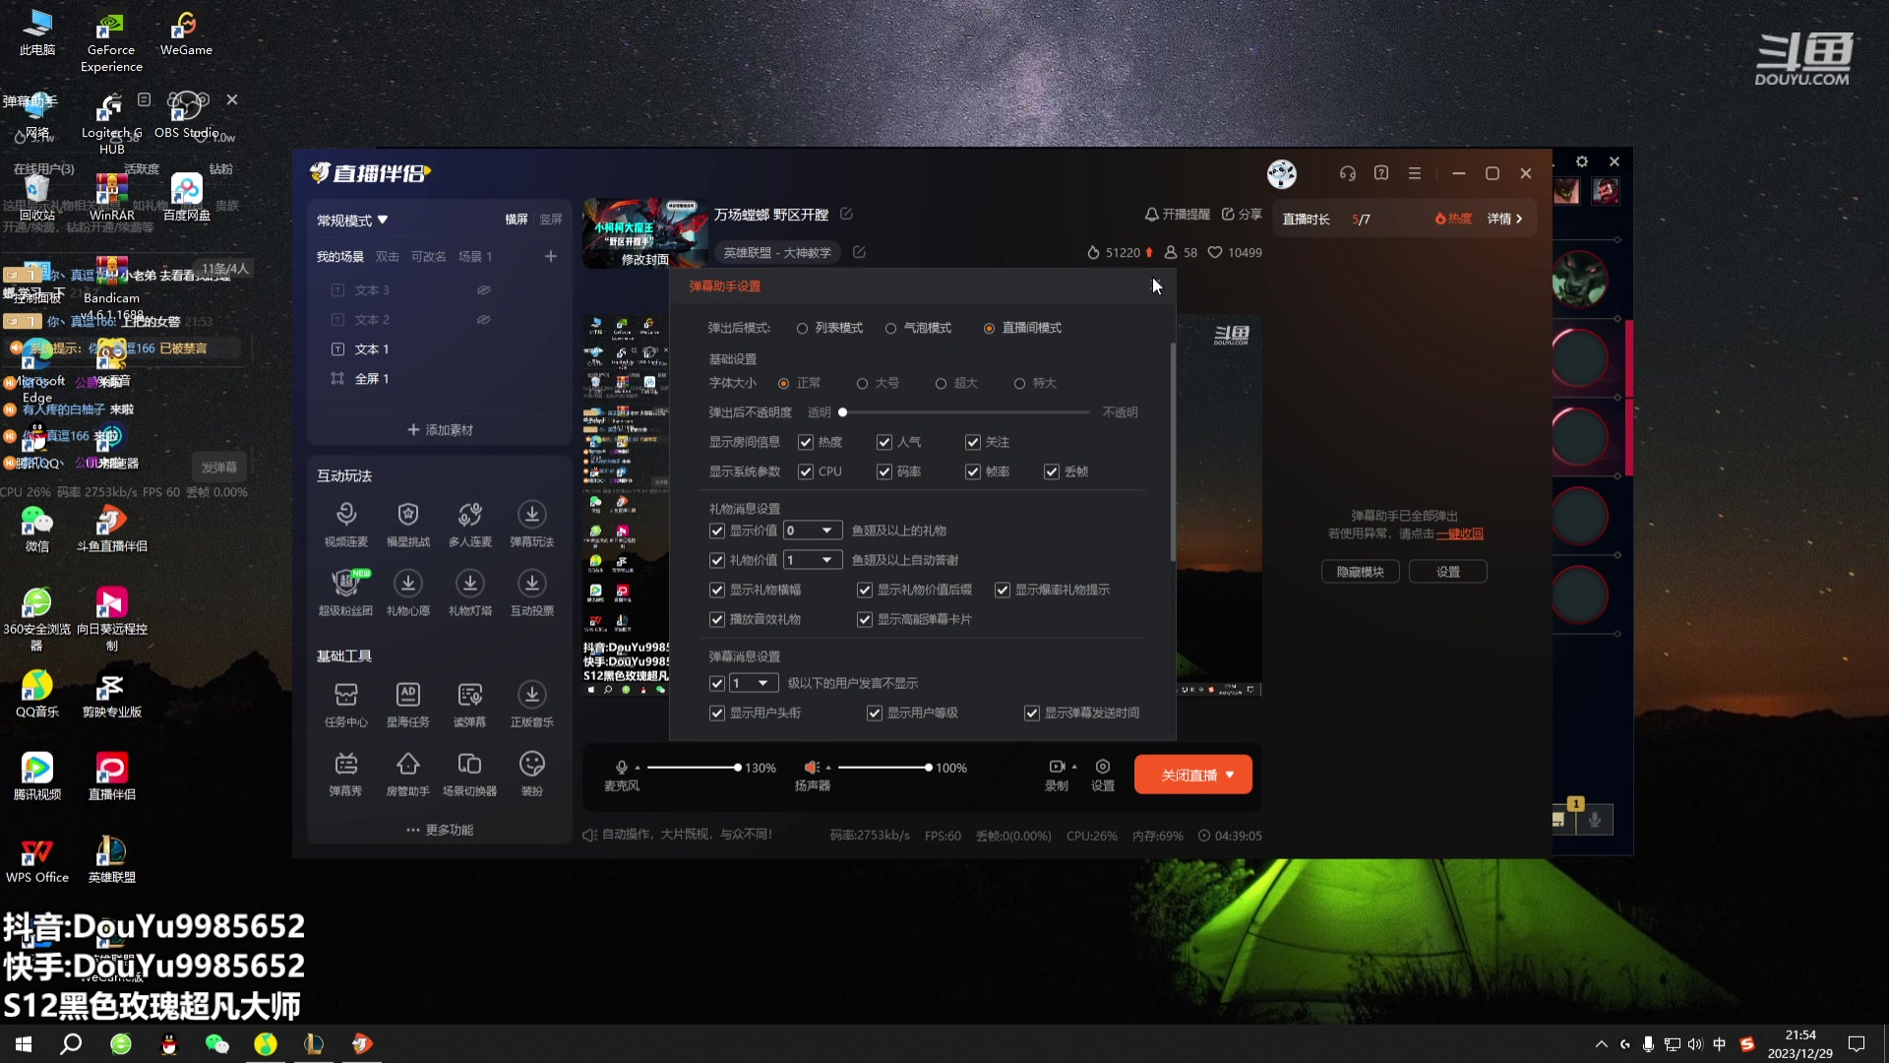Toggle the 丢帧 dropped-frames checkbox
1889x1063 pixels.
(x=1052, y=471)
